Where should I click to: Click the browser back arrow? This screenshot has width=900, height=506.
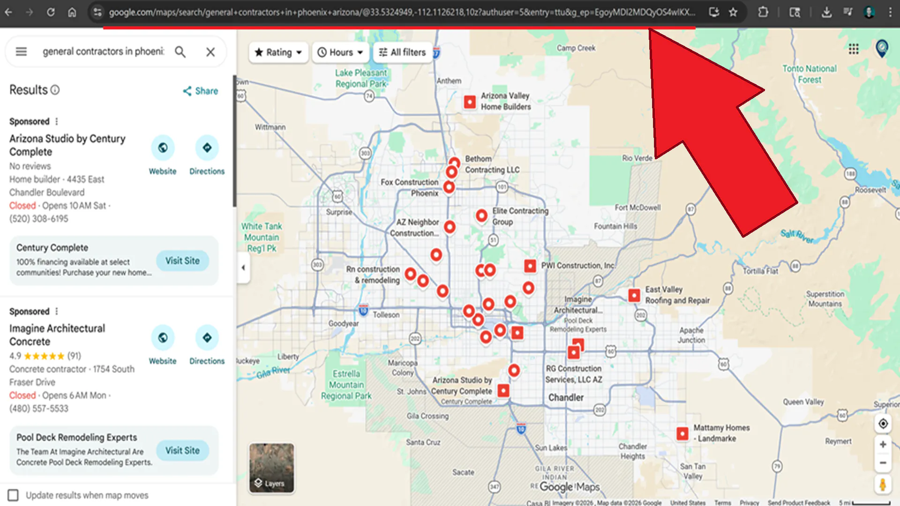coord(8,12)
